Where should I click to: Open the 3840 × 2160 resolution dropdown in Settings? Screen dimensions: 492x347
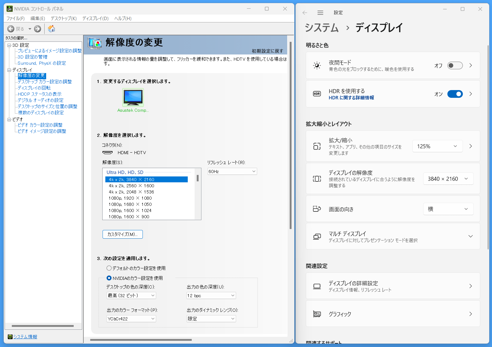[x=448, y=179]
